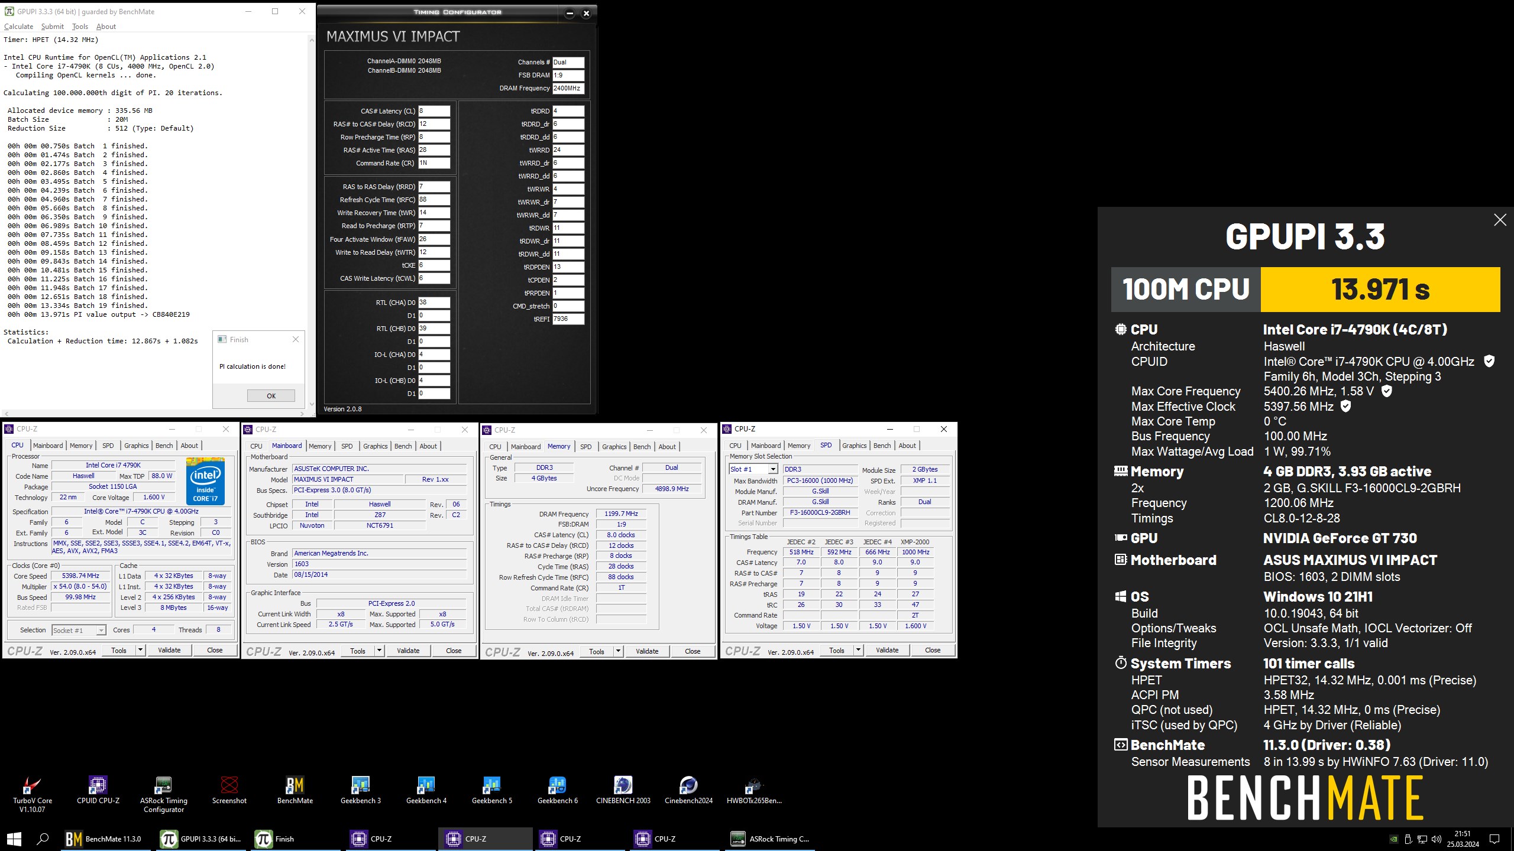Click PI value output CB840E219 line

(99, 314)
